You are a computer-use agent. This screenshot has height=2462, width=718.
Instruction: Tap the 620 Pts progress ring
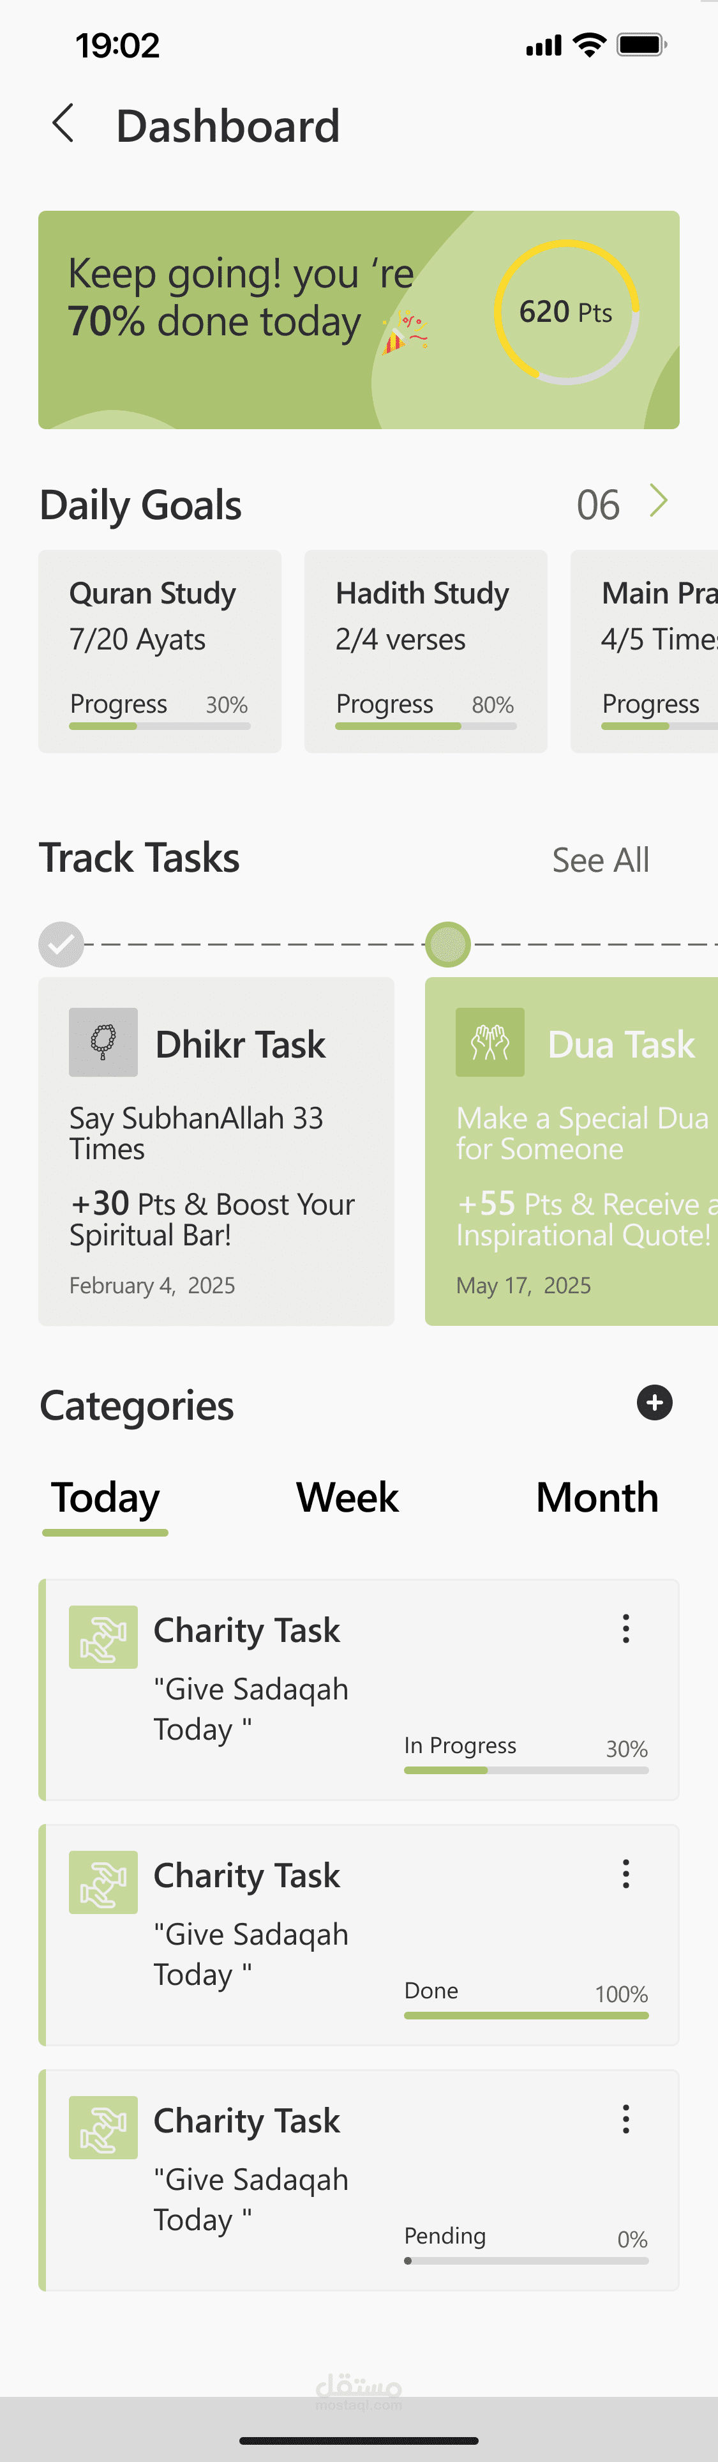pyautogui.click(x=566, y=312)
